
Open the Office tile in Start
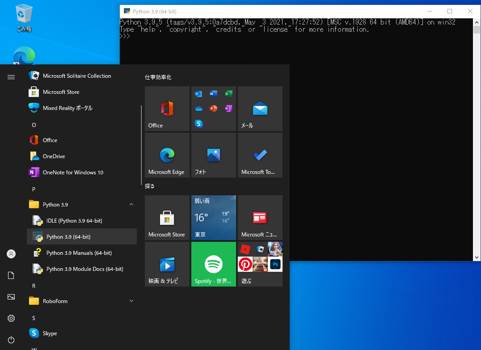167,109
